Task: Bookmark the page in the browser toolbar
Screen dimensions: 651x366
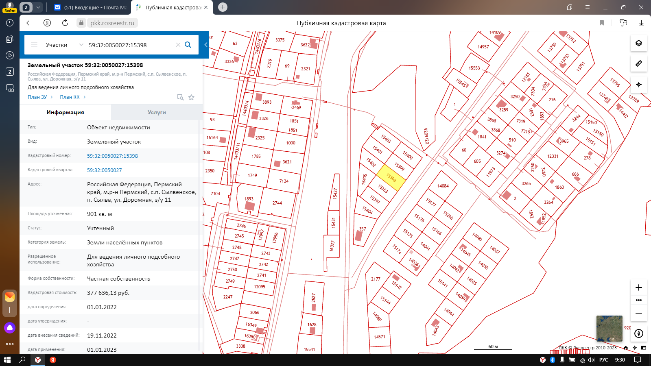Action: point(602,23)
